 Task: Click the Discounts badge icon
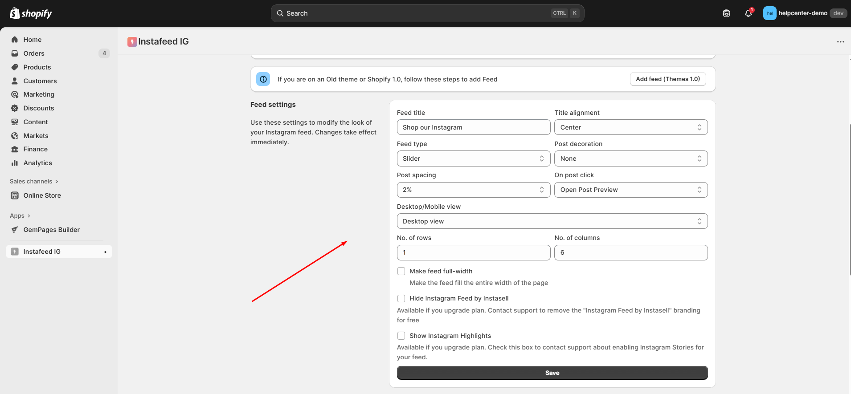coord(15,108)
